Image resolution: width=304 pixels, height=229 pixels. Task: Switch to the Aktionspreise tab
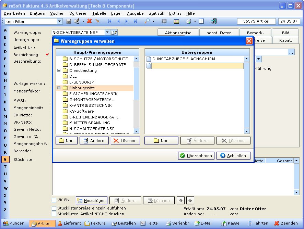178,33
